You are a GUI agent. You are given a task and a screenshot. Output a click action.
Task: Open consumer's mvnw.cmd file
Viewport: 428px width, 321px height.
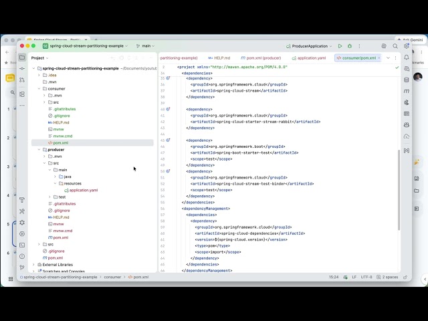(x=60, y=136)
